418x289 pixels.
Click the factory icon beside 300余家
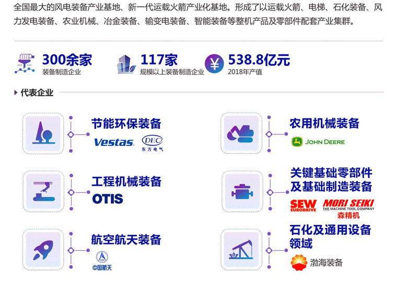click(26, 64)
